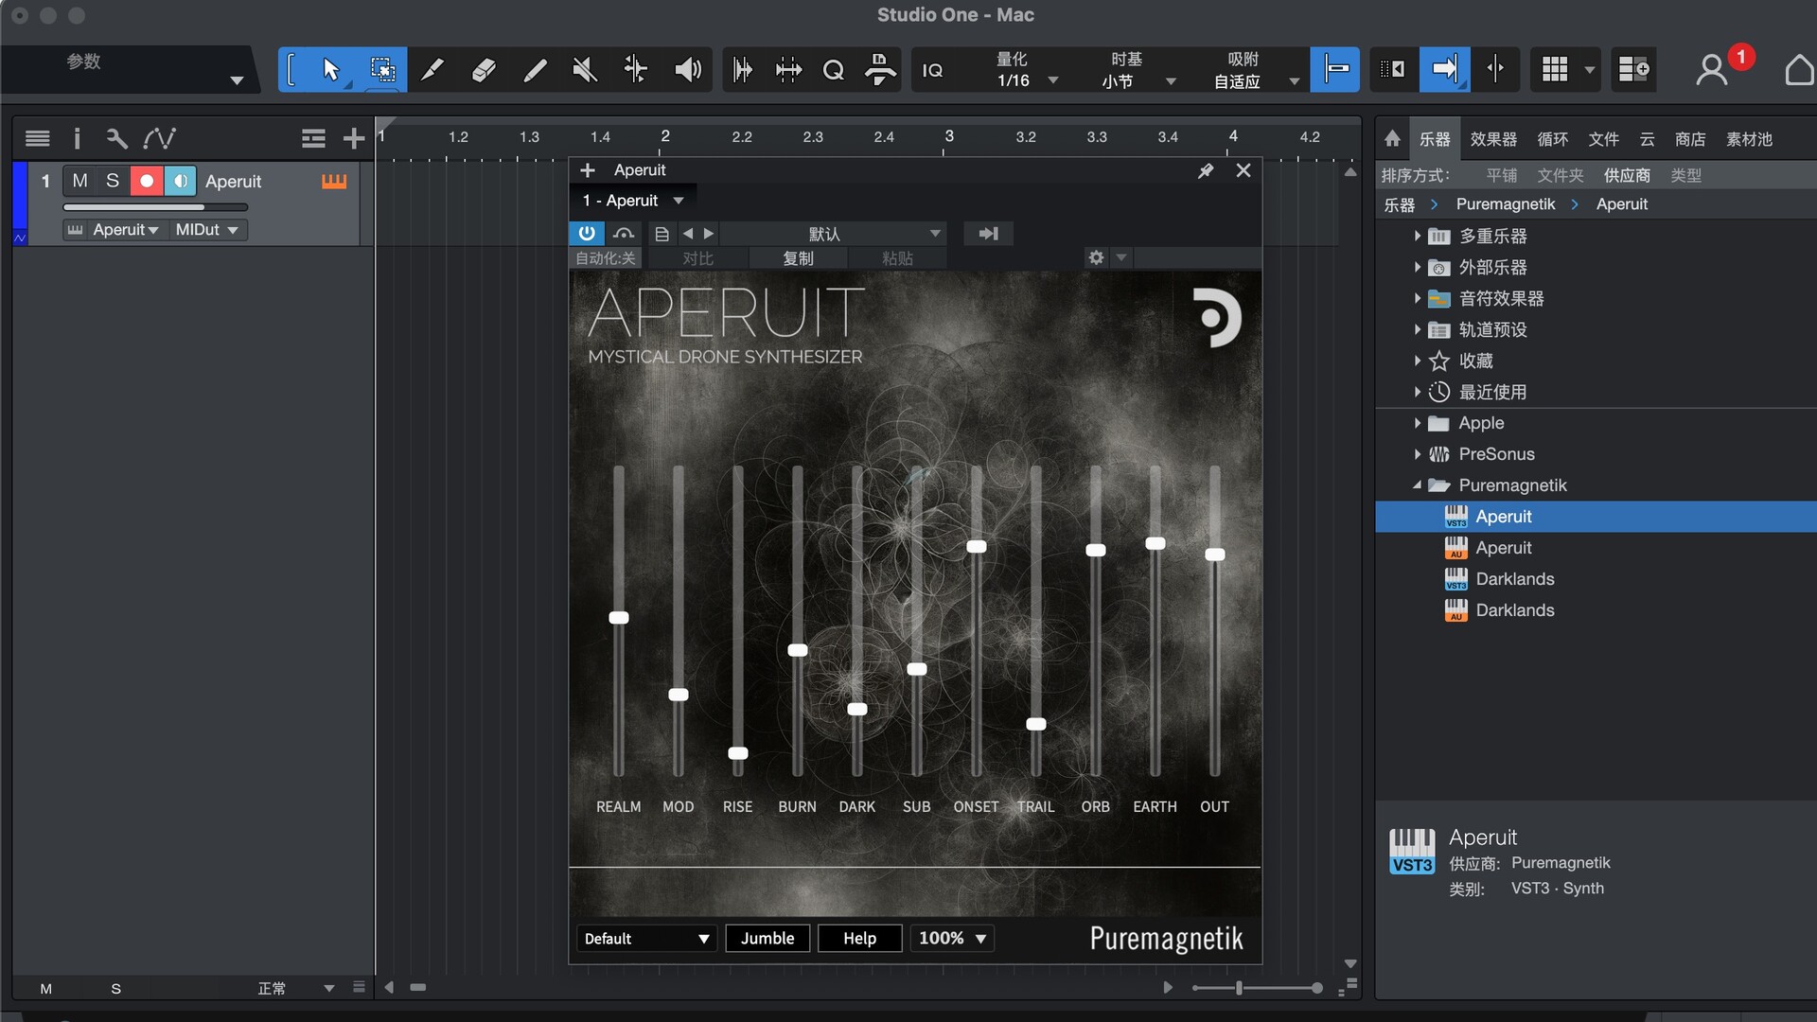The image size is (1817, 1022).
Task: Open plugin settings gear icon
Action: [1096, 257]
